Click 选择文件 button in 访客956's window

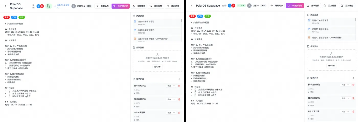click(x=158, y=67)
